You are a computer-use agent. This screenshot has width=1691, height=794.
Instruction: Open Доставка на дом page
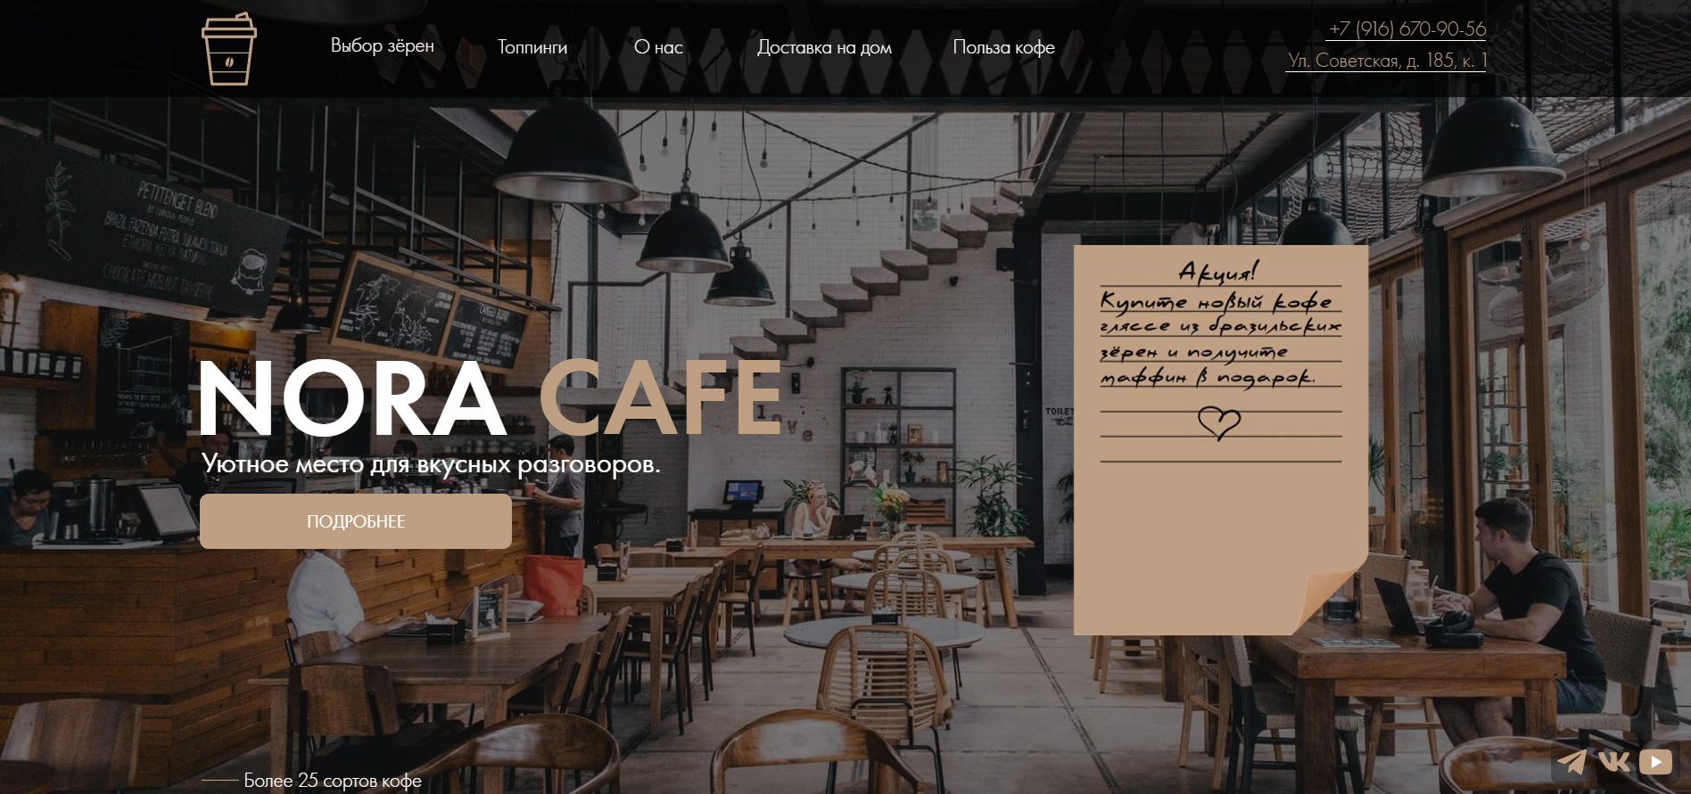coord(824,47)
